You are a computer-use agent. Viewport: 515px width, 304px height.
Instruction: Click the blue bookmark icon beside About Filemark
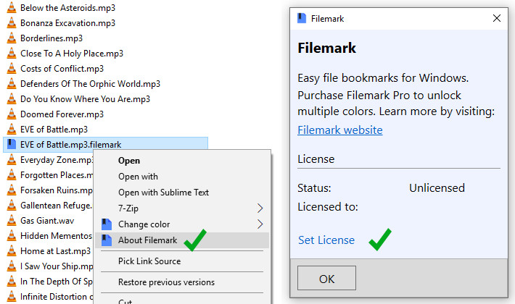(x=107, y=240)
